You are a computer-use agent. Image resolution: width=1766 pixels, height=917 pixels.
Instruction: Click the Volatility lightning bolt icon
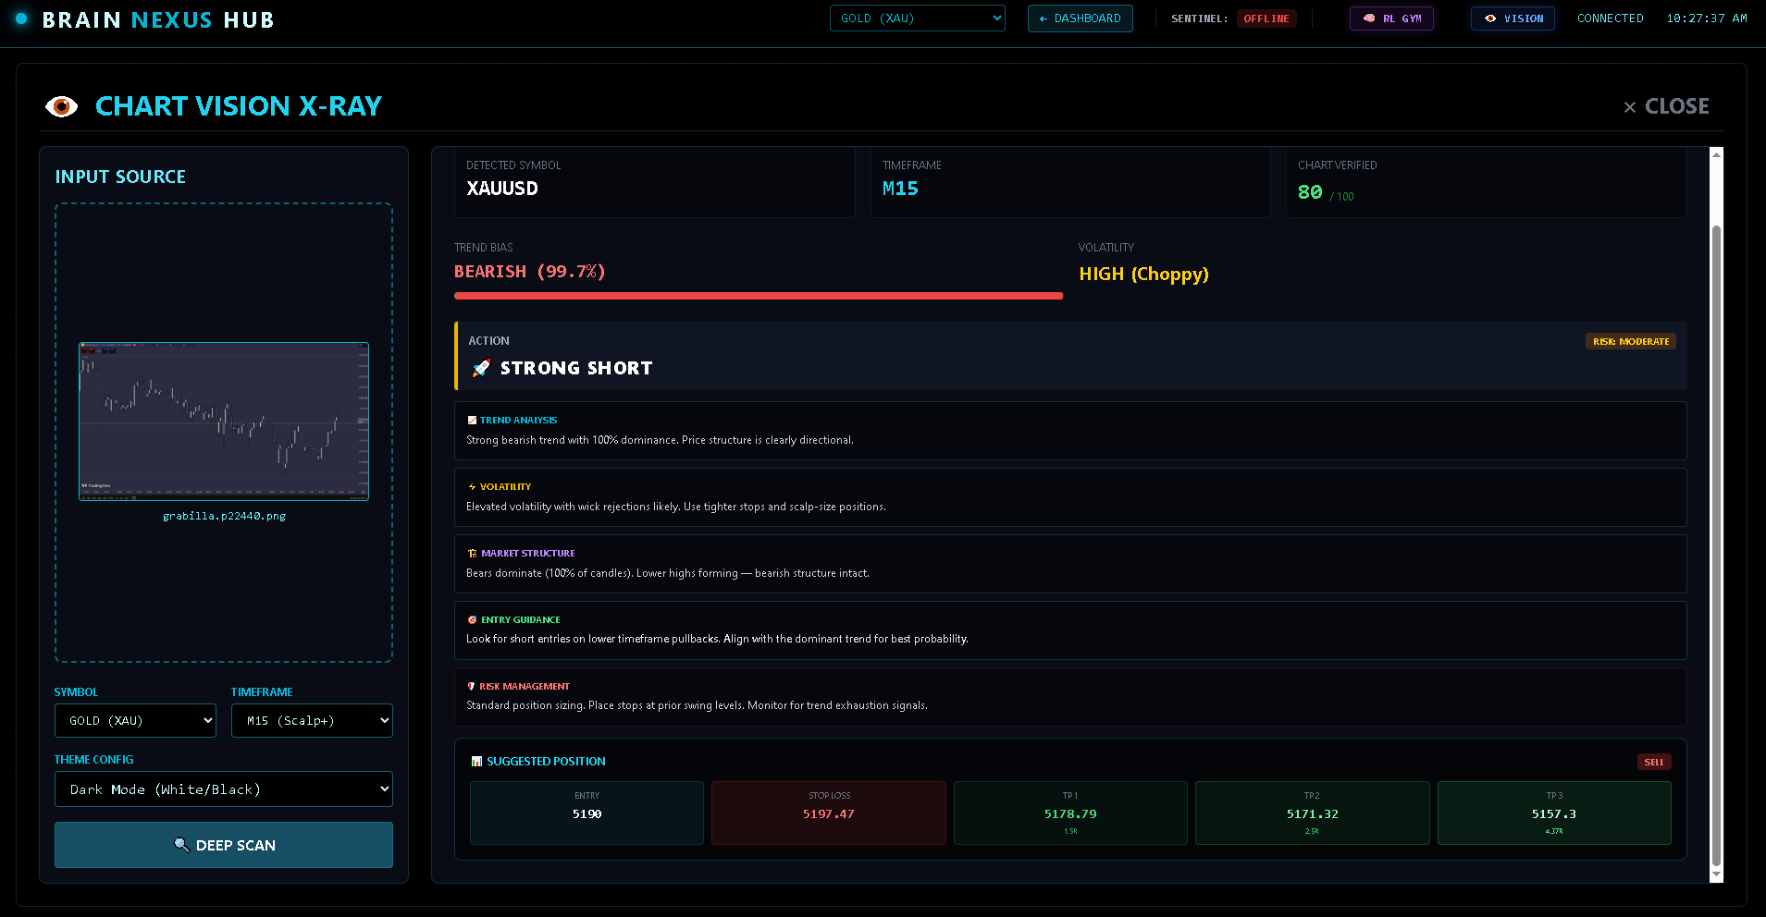click(x=472, y=487)
